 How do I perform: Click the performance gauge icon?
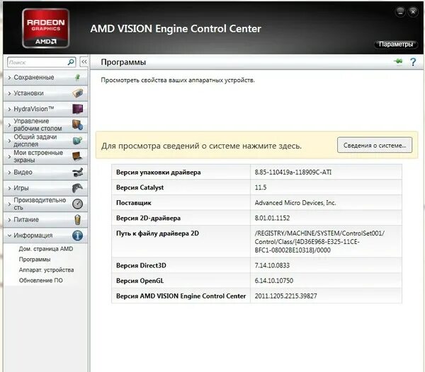[x=77, y=204]
